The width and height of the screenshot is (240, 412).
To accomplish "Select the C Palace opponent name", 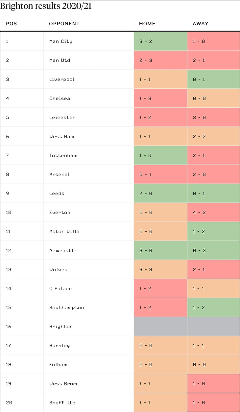I will tap(60, 289).
